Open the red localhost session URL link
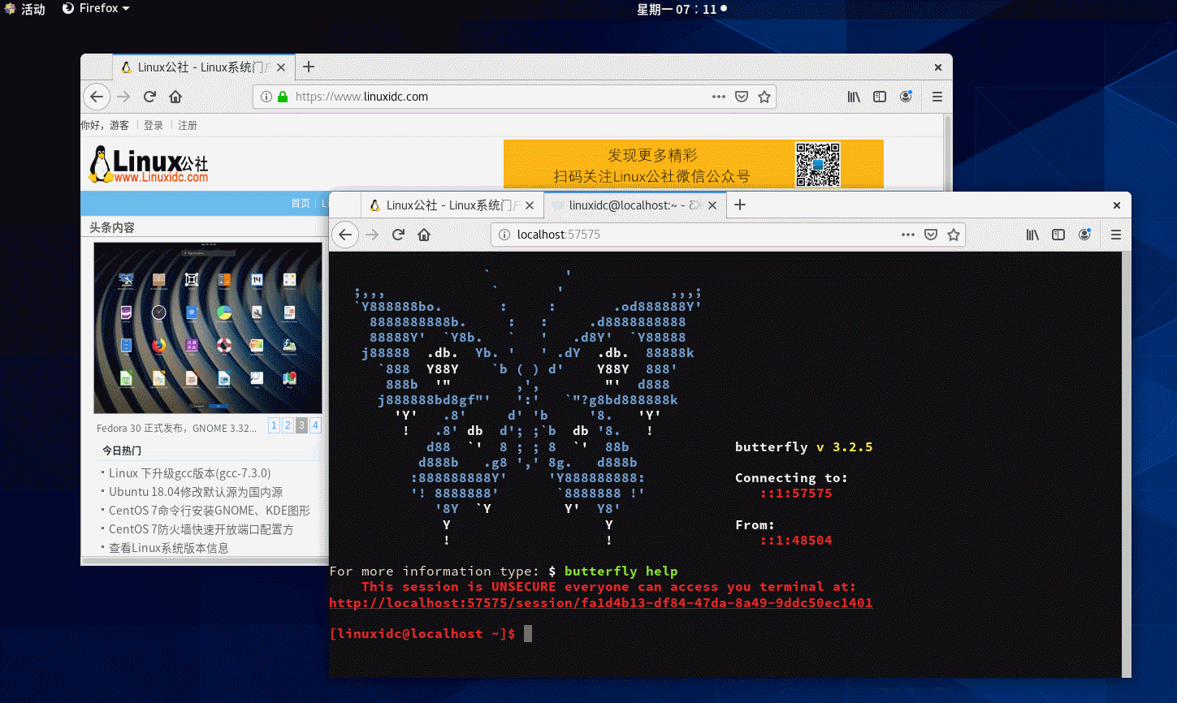This screenshot has height=703, width=1177. [601, 602]
